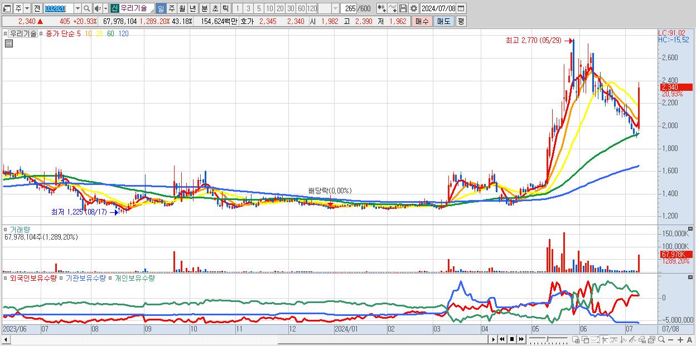Switch to the 초 second chart
This screenshot has width=696, height=346.
click(215, 8)
